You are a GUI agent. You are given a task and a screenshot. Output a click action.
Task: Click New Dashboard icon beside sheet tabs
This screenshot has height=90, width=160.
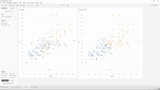[x=34, y=87]
